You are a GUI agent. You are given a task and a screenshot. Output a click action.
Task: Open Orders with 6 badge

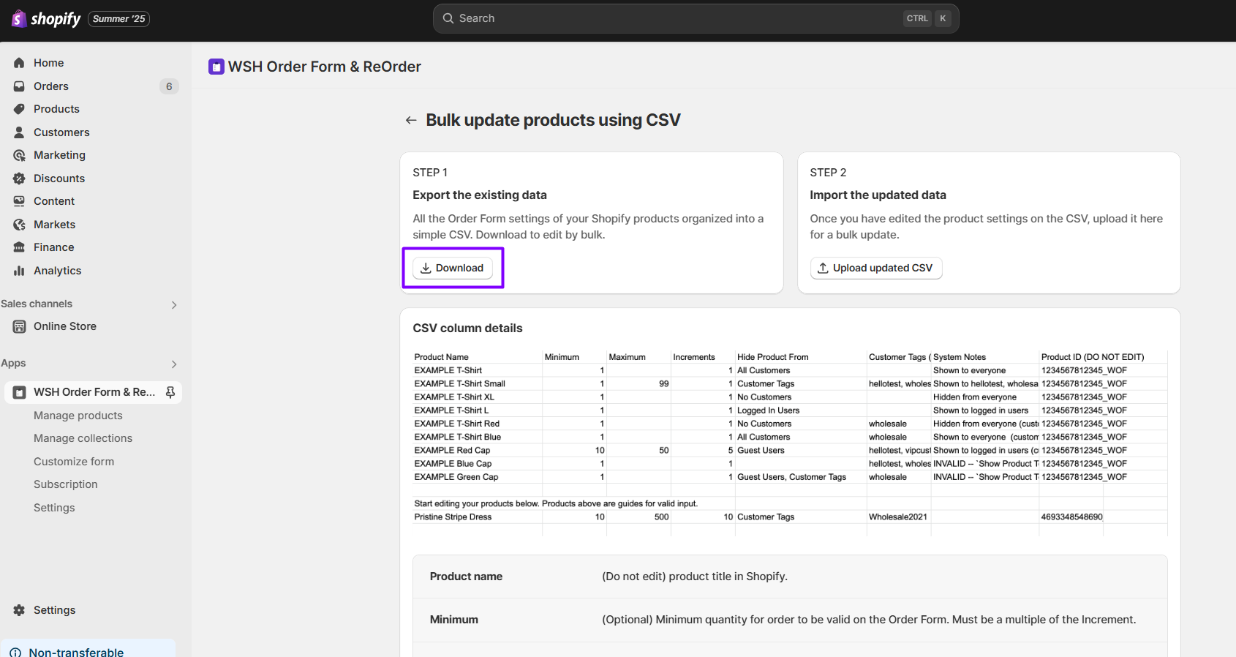pos(51,86)
